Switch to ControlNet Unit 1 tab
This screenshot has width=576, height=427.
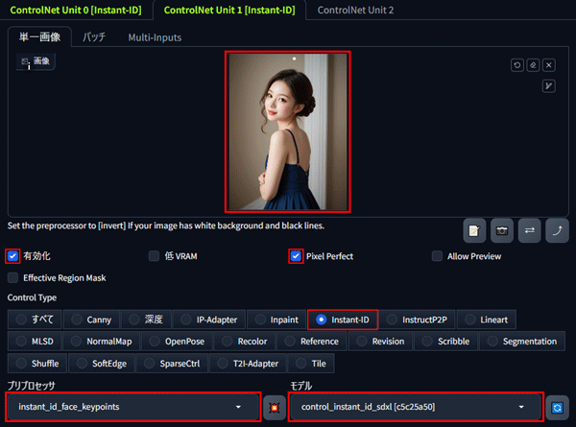229,10
